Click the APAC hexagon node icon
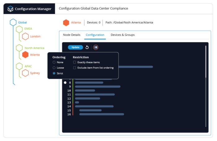 (20, 66)
